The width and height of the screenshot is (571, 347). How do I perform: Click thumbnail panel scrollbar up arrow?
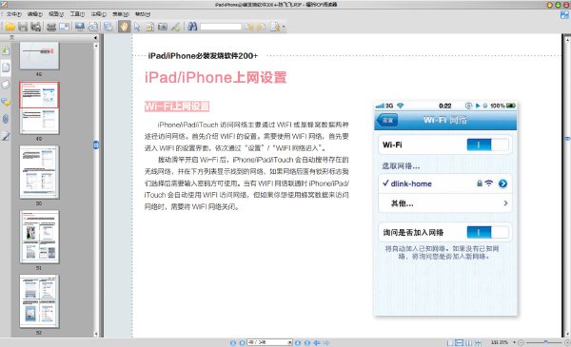[x=96, y=46]
